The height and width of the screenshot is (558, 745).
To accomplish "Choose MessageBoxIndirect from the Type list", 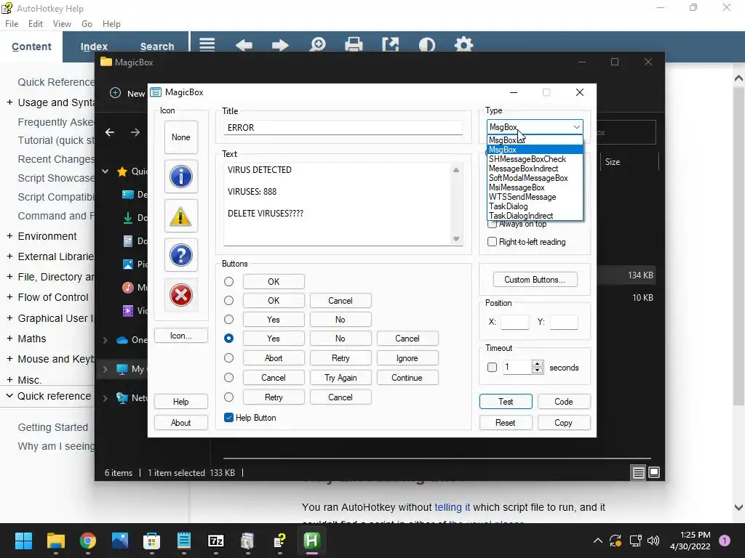I will 535,169.
